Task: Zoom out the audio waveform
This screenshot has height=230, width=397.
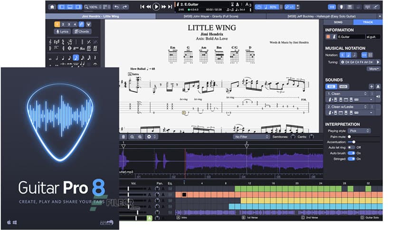Action: [132, 137]
